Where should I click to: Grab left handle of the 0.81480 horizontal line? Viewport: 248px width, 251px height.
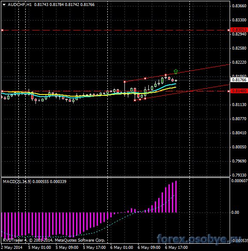click(x=2, y=91)
